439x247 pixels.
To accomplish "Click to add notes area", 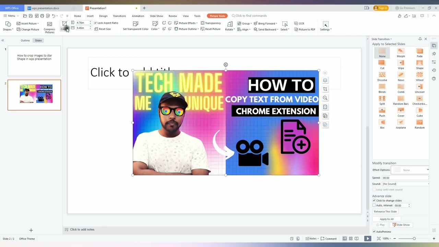I will [82, 230].
